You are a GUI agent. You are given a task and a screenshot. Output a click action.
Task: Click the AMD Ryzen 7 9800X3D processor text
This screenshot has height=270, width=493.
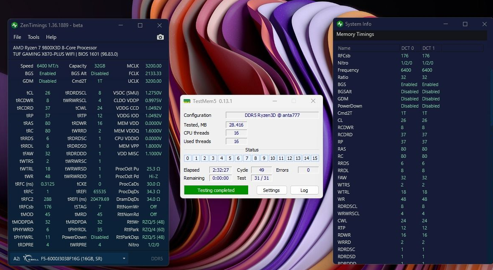coord(55,48)
